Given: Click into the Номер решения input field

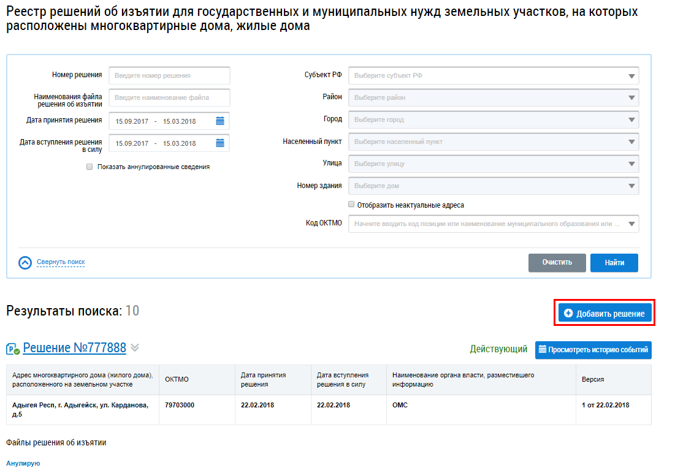Looking at the screenshot, I should [x=169, y=76].
